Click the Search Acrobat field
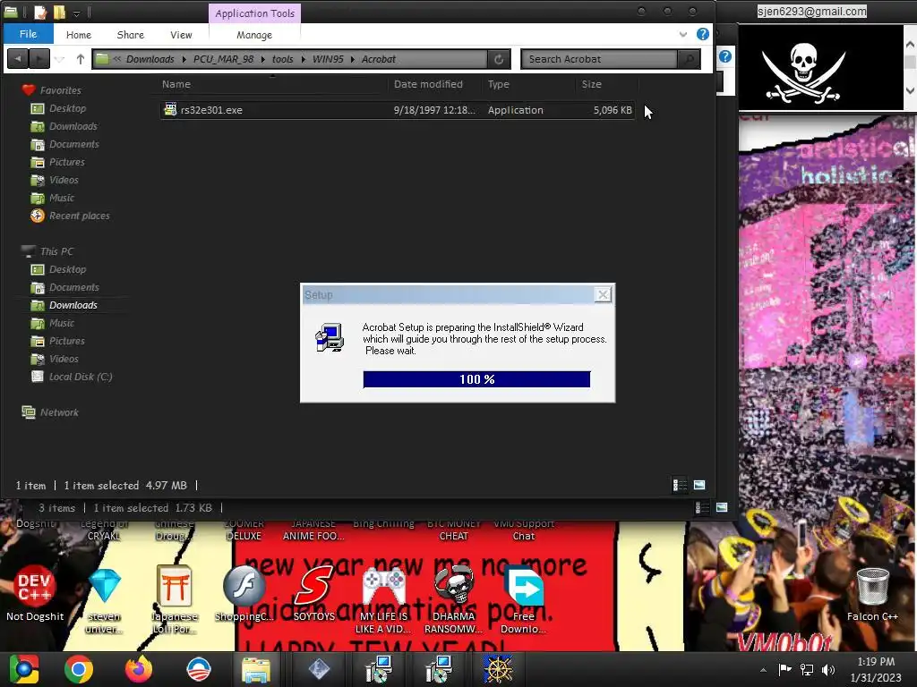 coord(599,59)
